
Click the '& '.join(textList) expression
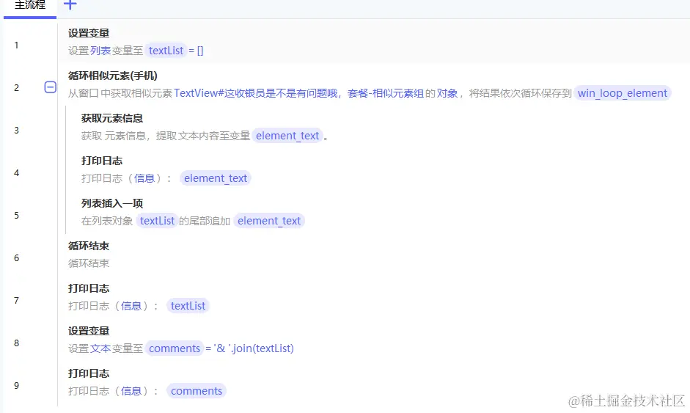(254, 348)
